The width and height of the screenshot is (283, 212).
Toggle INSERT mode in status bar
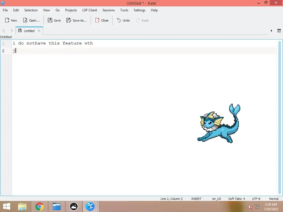point(196,199)
